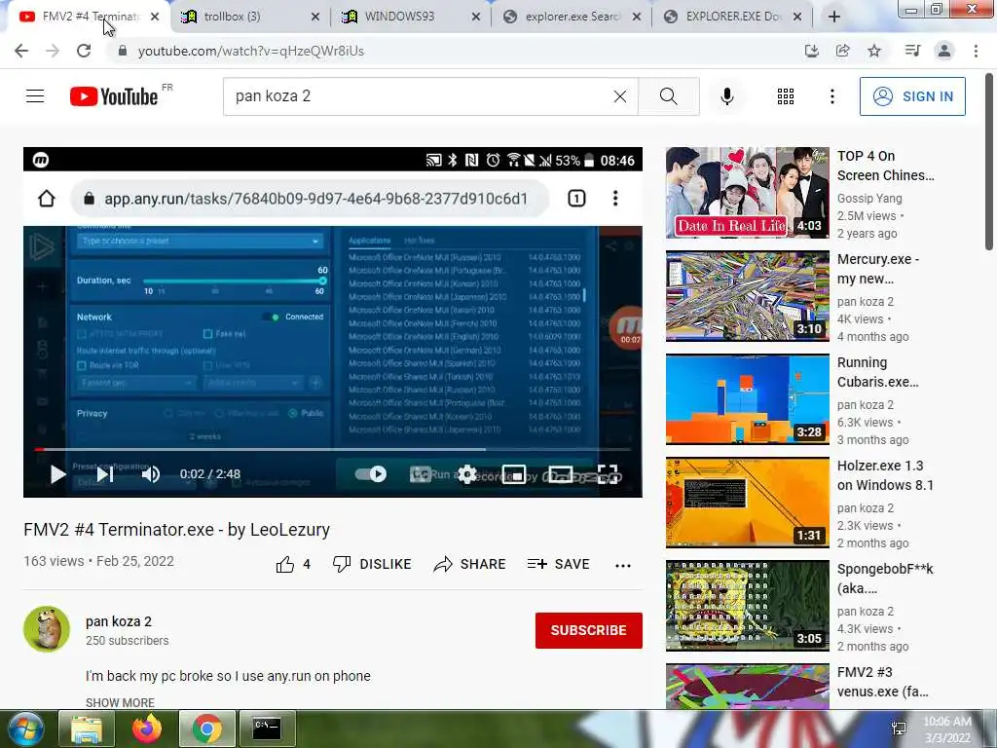Reload the current page
Image resolution: width=997 pixels, height=748 pixels.
click(x=84, y=51)
